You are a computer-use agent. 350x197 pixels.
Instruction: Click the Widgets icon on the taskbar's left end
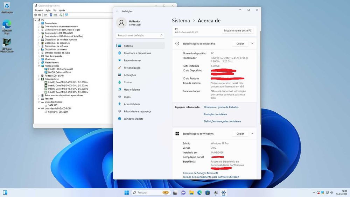tap(5, 192)
